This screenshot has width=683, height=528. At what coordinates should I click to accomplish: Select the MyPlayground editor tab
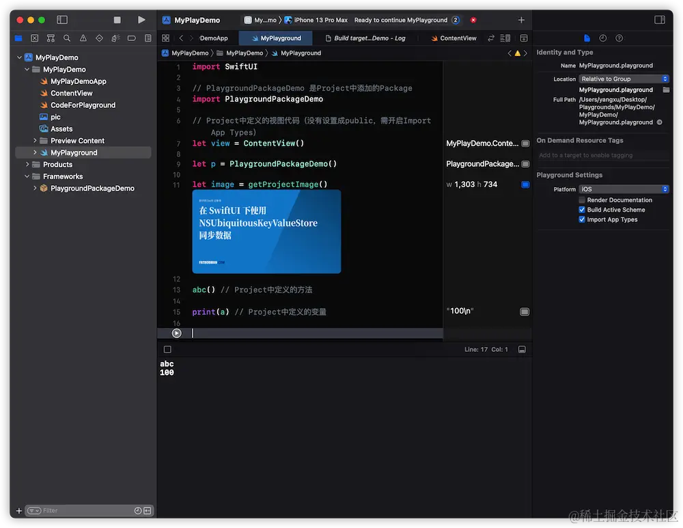(x=276, y=38)
